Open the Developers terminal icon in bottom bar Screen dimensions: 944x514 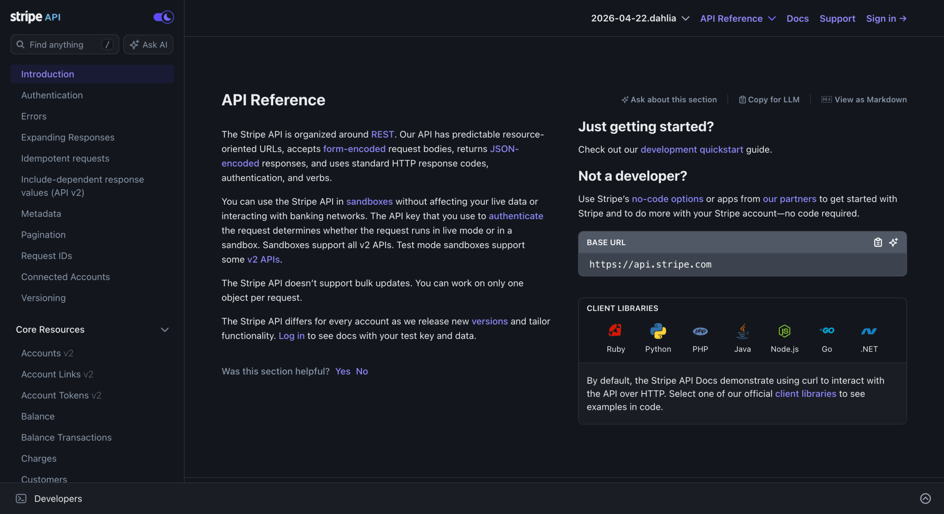coord(21,498)
